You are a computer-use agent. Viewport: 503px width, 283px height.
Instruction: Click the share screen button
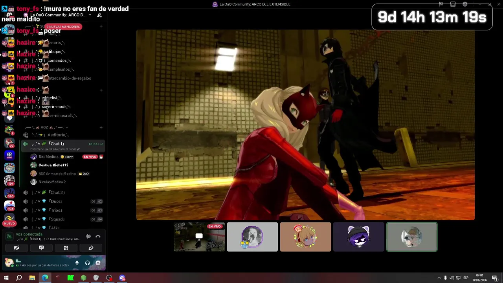41,248
